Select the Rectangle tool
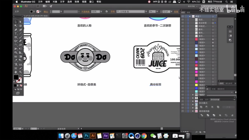Image resolution: width=249 pixels, height=140 pixels. 15,37
